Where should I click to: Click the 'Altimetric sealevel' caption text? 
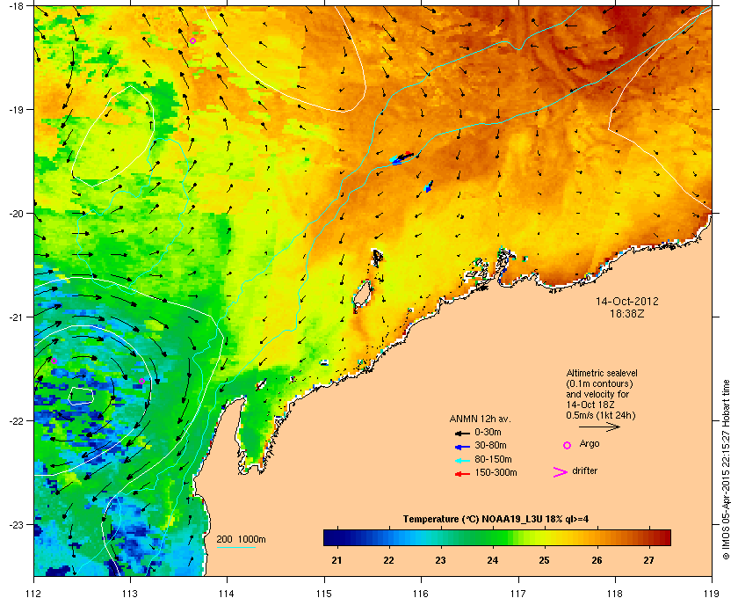point(602,373)
